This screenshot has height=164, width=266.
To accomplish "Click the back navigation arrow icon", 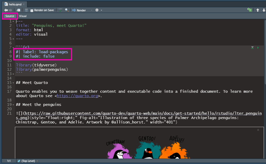I will pyautogui.click(x=6, y=10).
